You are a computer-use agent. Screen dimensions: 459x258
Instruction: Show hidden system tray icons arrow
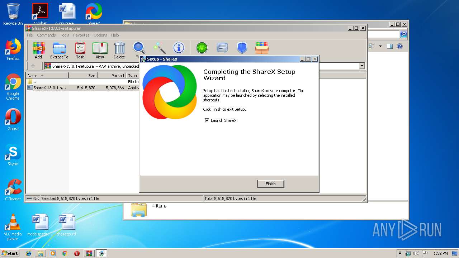[x=400, y=253]
